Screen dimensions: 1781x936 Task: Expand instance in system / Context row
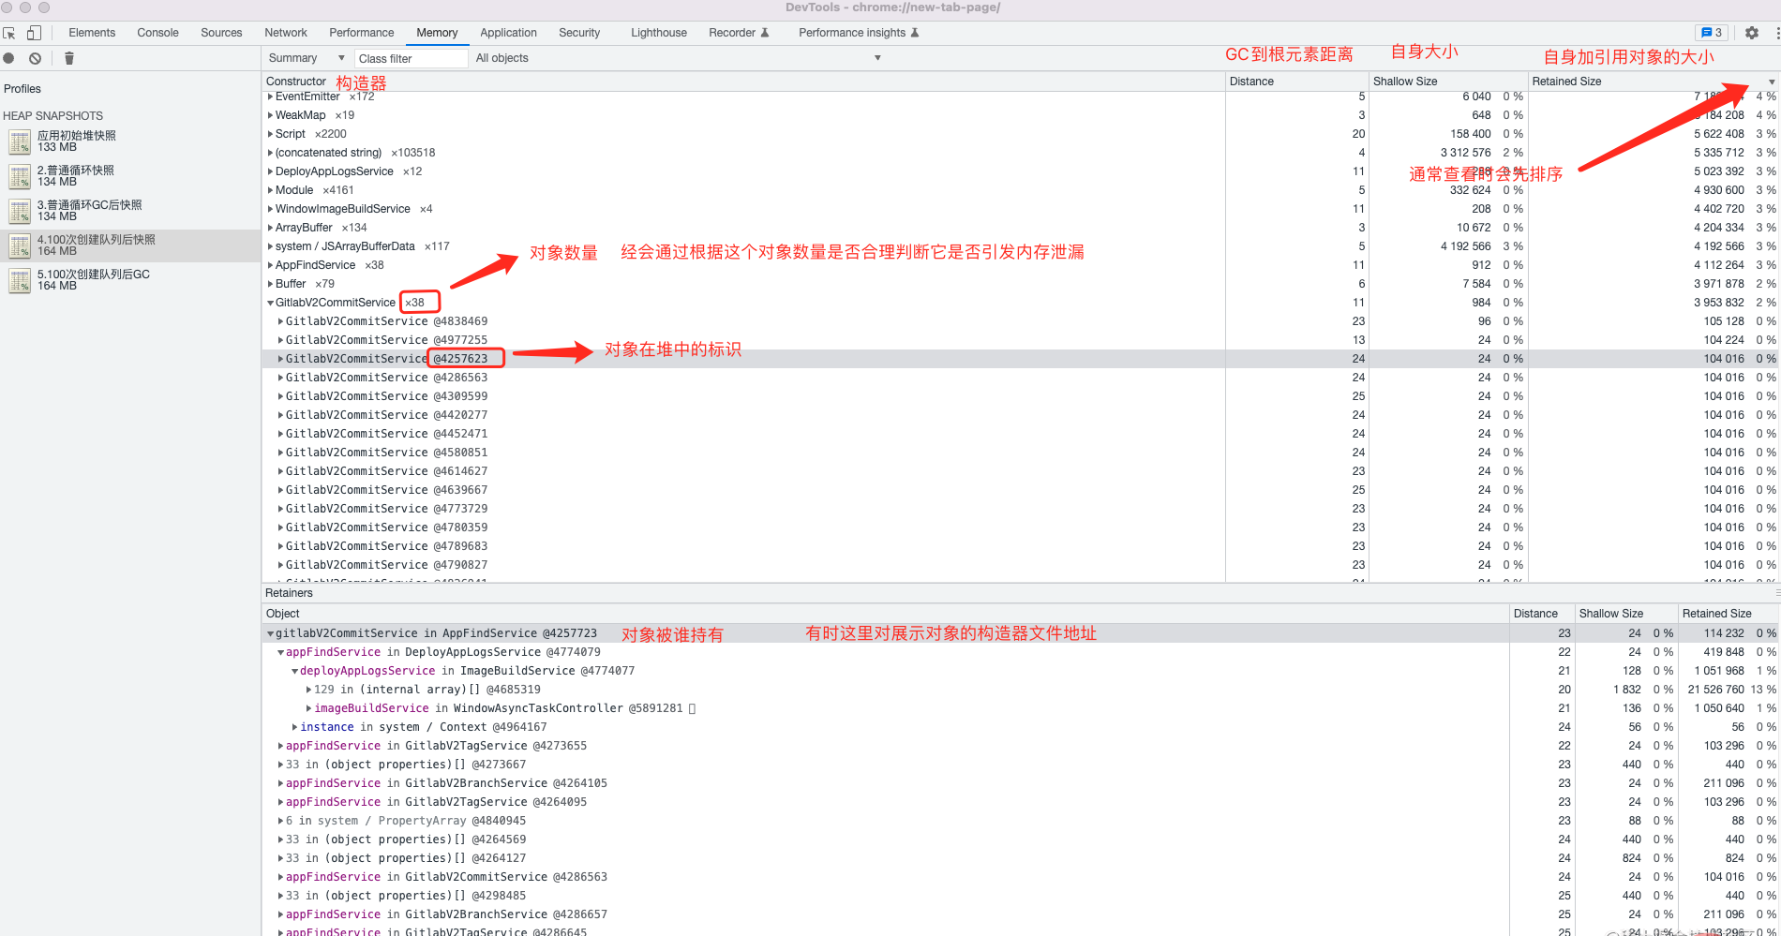[x=294, y=727]
